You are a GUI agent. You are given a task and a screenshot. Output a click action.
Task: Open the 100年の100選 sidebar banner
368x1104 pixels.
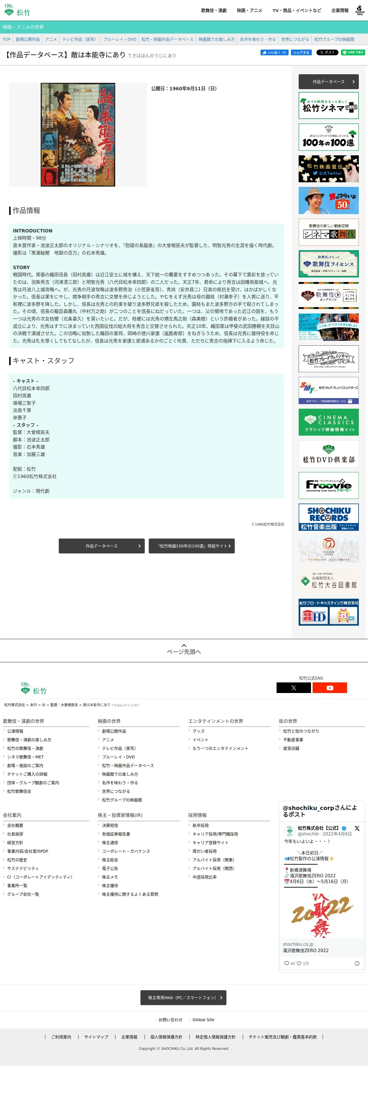[x=328, y=137]
